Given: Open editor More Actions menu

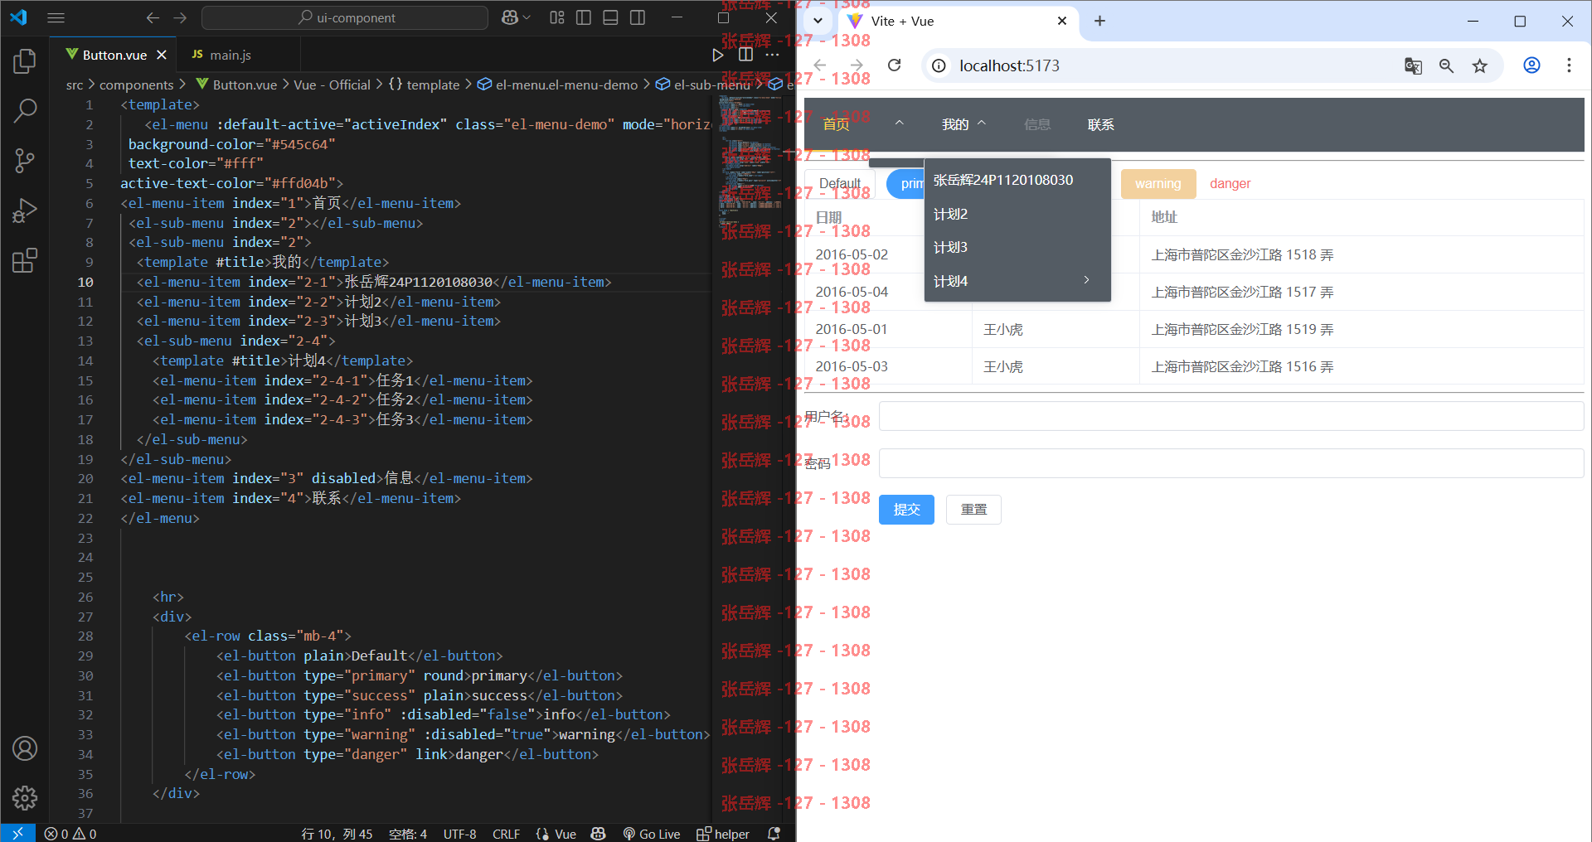Looking at the screenshot, I should point(772,55).
